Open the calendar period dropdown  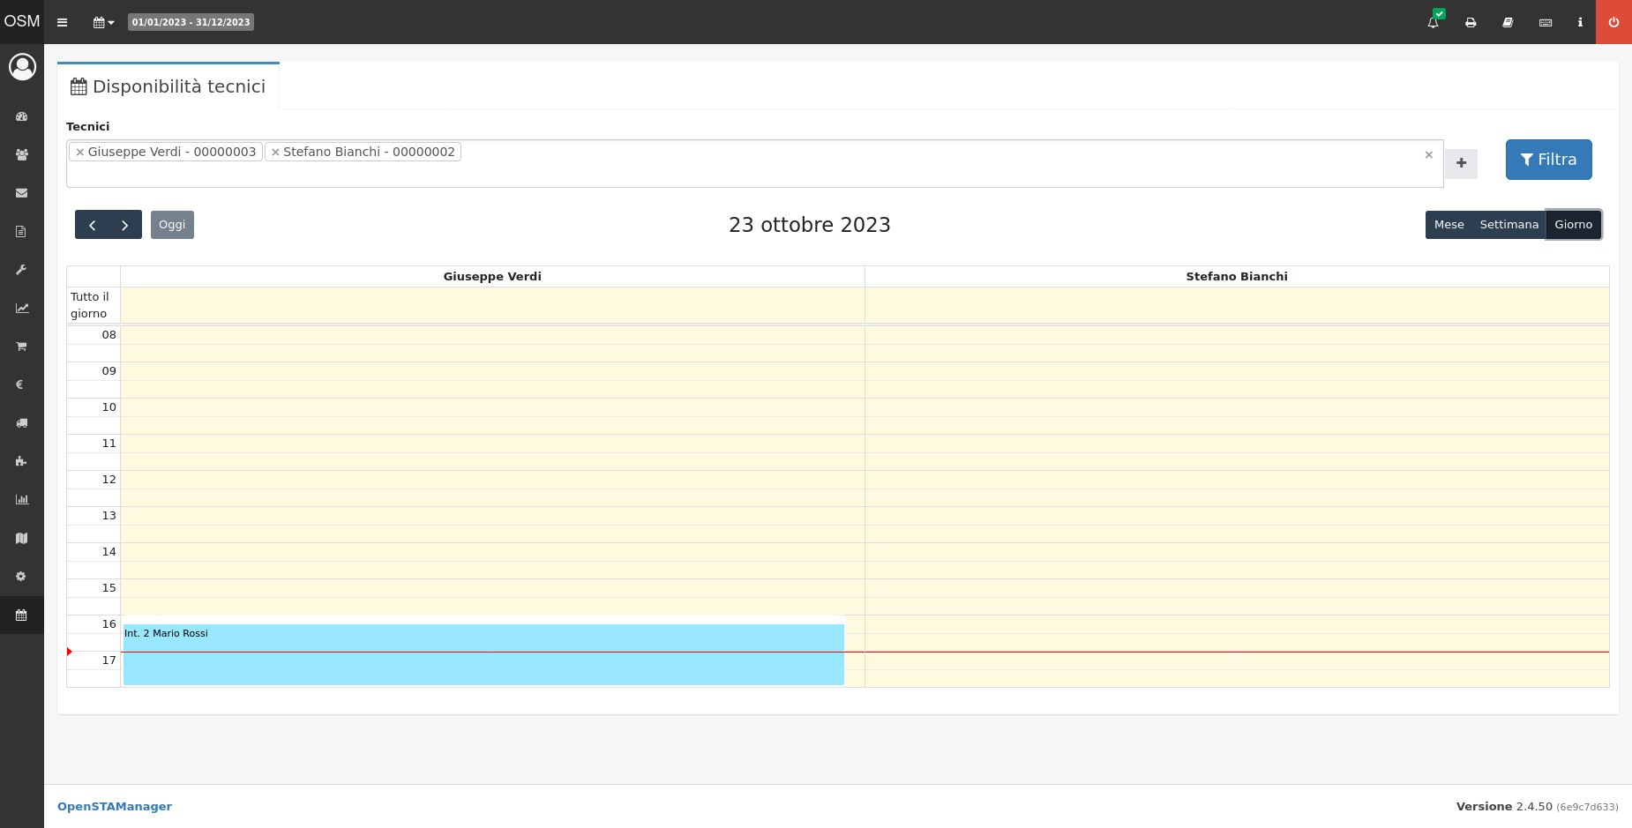click(x=103, y=22)
